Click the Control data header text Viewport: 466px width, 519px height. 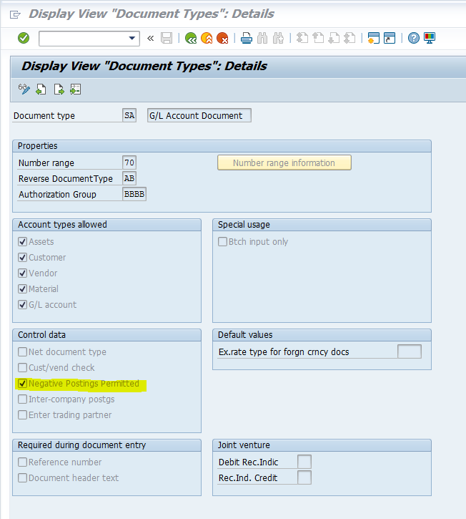click(x=41, y=335)
